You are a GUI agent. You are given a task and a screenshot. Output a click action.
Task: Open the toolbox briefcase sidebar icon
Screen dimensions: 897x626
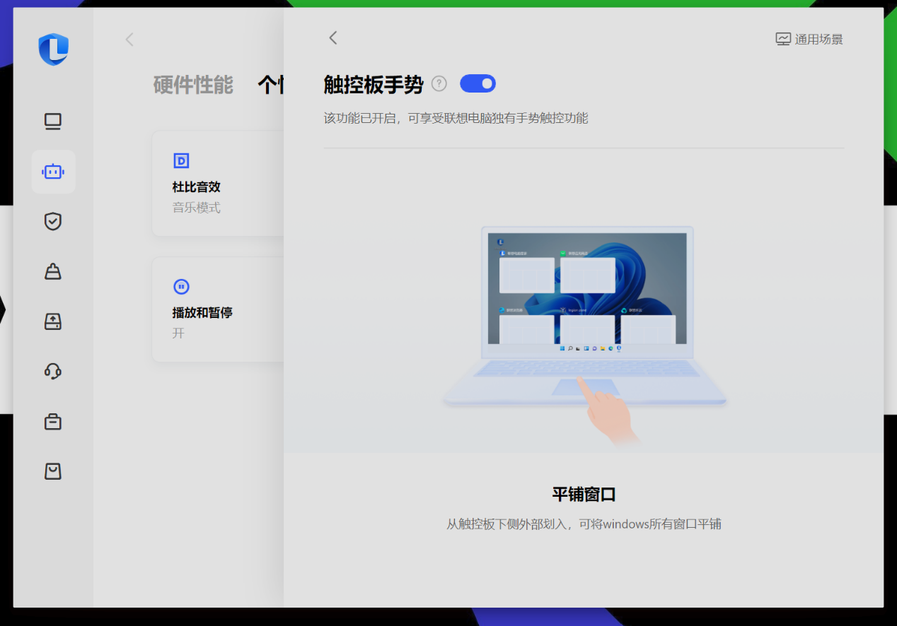[53, 422]
